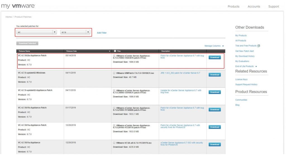Open Trial and Free Products link
Screen dimensions: 286x158
[x=246, y=46]
